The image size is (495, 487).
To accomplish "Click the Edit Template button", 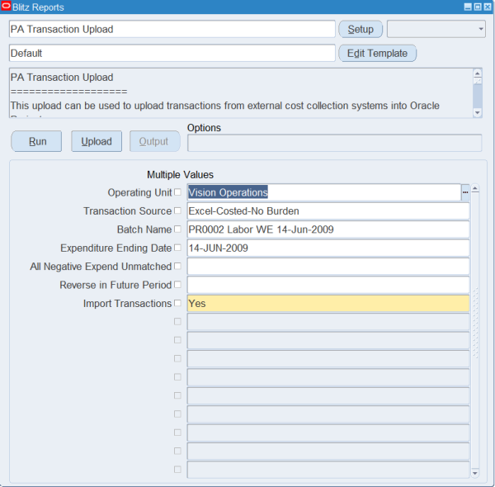I will 377,54.
